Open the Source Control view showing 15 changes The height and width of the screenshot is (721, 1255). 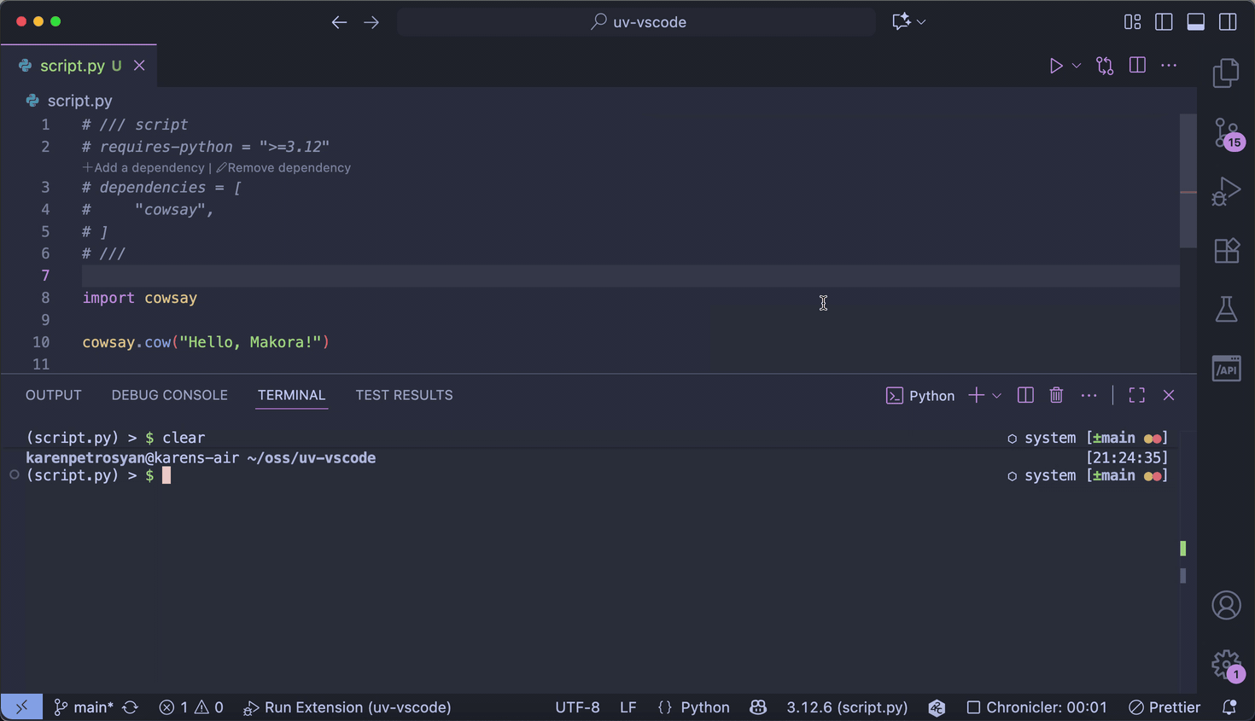pyautogui.click(x=1227, y=133)
